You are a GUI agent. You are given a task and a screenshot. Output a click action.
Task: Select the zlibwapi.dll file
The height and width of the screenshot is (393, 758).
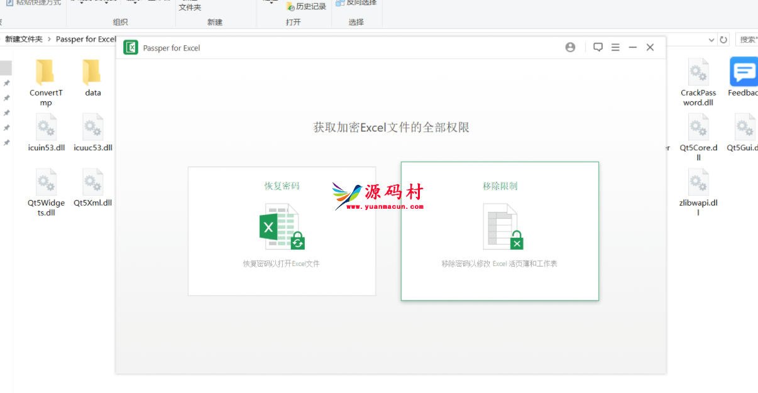pyautogui.click(x=698, y=192)
